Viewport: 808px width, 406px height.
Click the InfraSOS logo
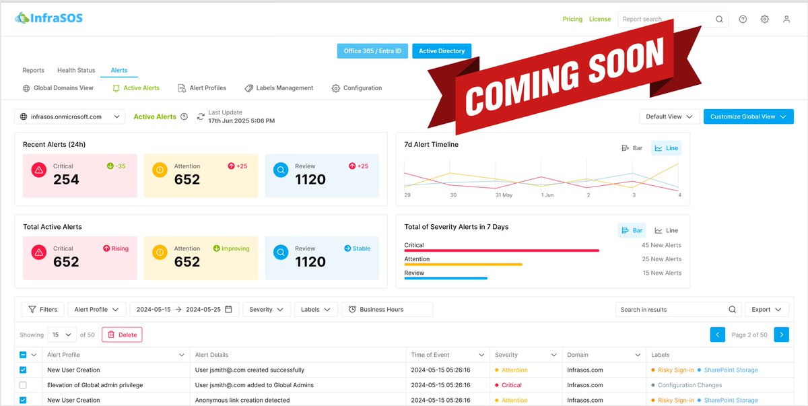[48, 18]
